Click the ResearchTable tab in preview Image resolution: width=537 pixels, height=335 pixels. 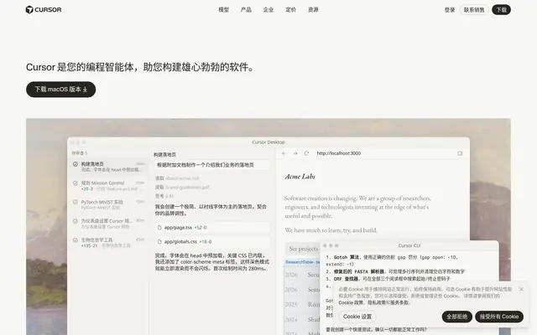tap(301, 262)
